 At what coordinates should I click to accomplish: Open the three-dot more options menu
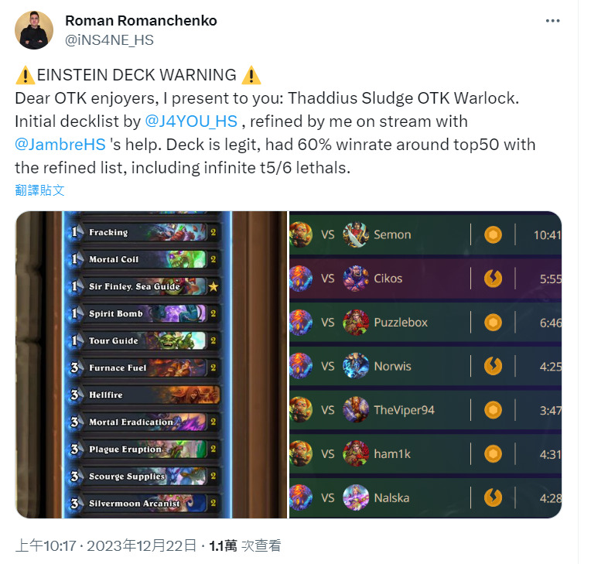point(552,21)
